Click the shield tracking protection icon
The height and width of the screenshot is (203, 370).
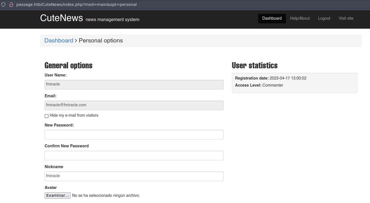tap(3, 4)
